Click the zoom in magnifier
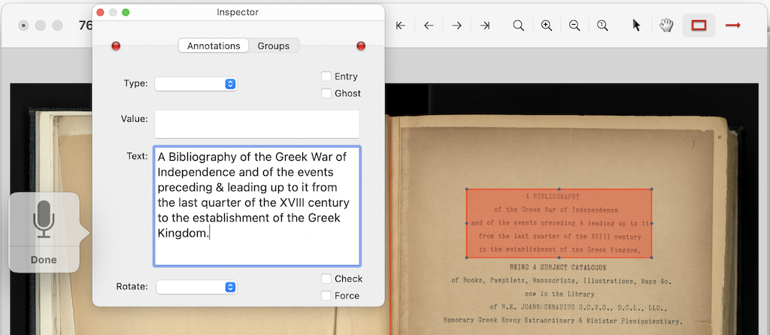 click(x=547, y=26)
